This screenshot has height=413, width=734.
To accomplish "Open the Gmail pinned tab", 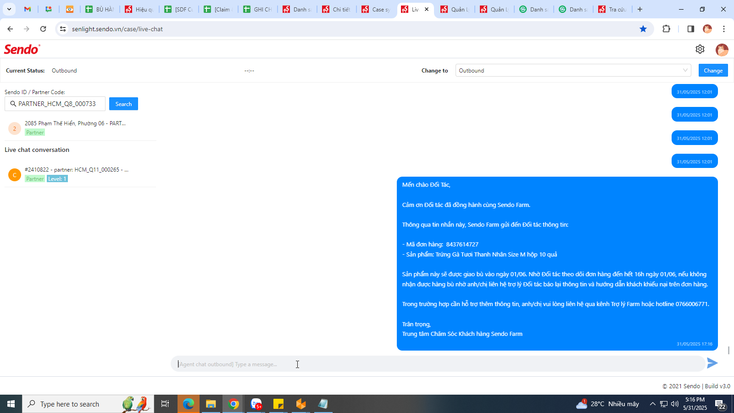I will (x=28, y=9).
